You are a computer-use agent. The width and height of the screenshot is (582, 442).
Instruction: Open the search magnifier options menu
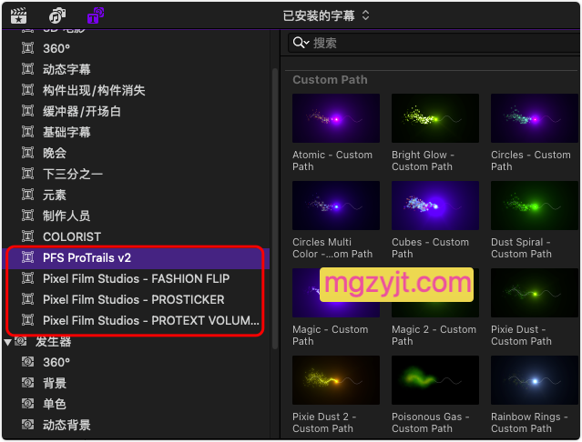click(301, 43)
